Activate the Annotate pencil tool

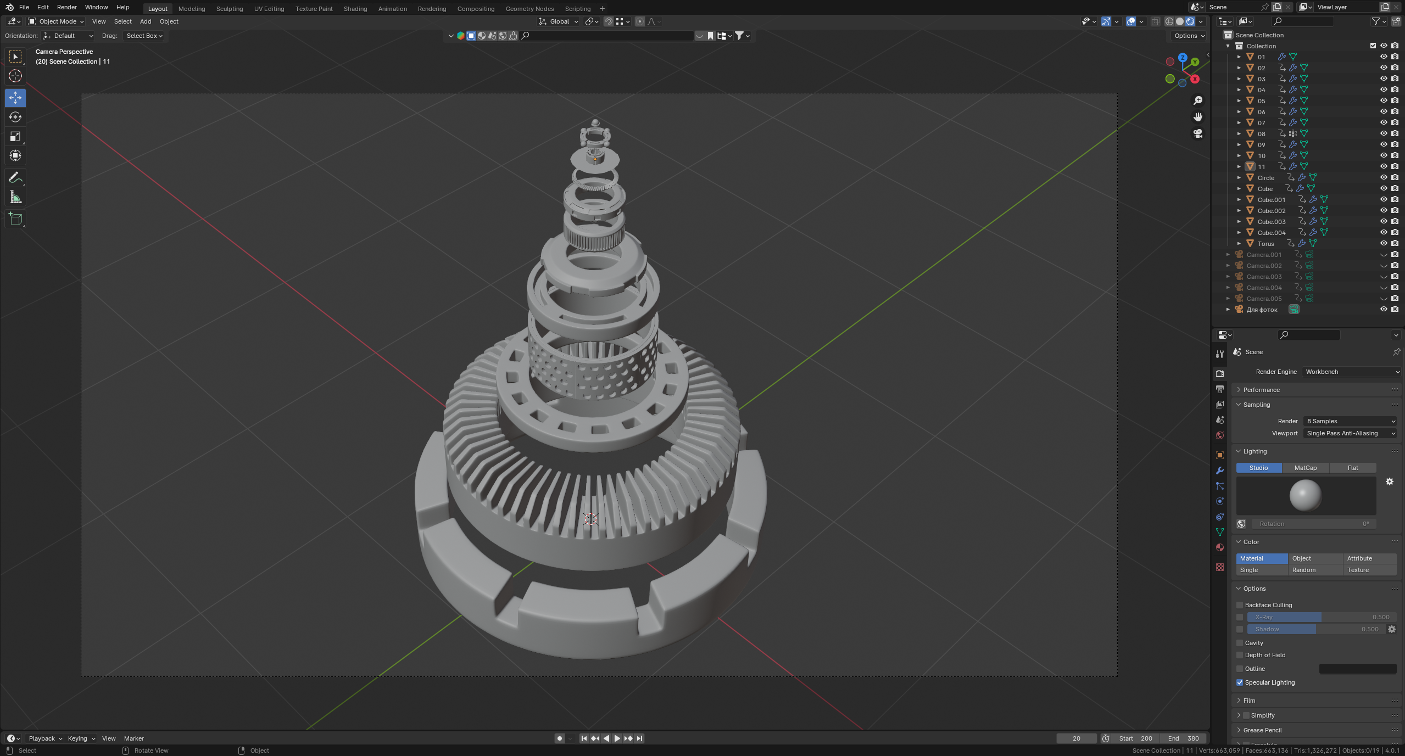pos(15,177)
